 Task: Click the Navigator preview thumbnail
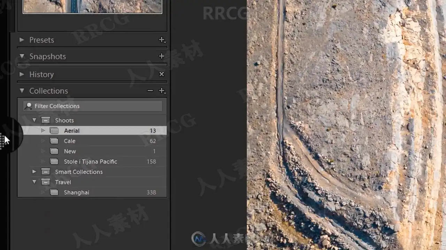pos(92,6)
